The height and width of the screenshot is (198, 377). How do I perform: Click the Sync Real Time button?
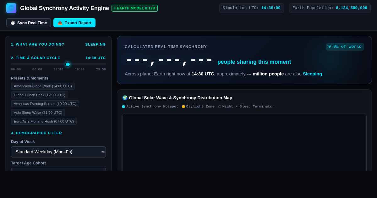pyautogui.click(x=29, y=23)
